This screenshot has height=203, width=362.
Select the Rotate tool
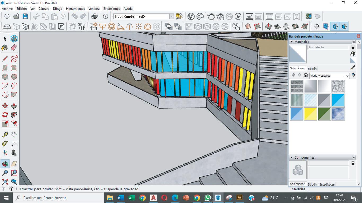[x=5, y=115]
